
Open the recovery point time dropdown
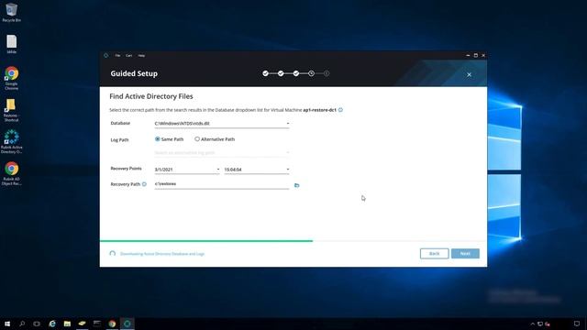[x=257, y=170]
